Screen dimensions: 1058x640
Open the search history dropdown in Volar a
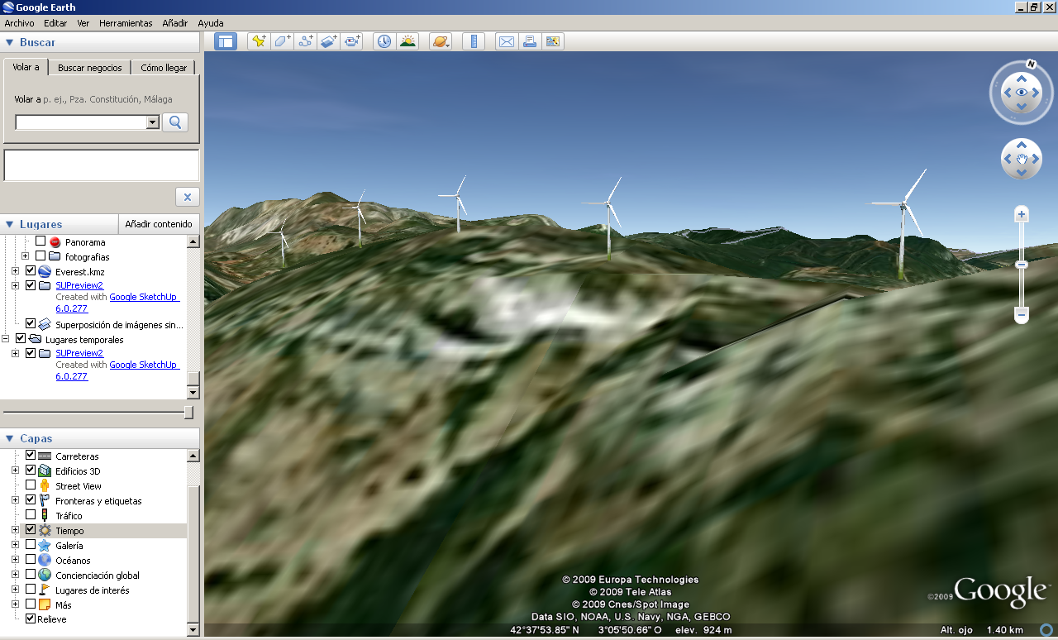[x=150, y=122]
